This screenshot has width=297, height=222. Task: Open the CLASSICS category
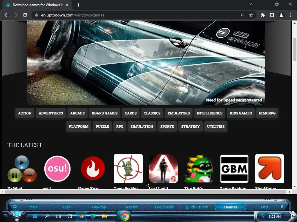coord(152,113)
